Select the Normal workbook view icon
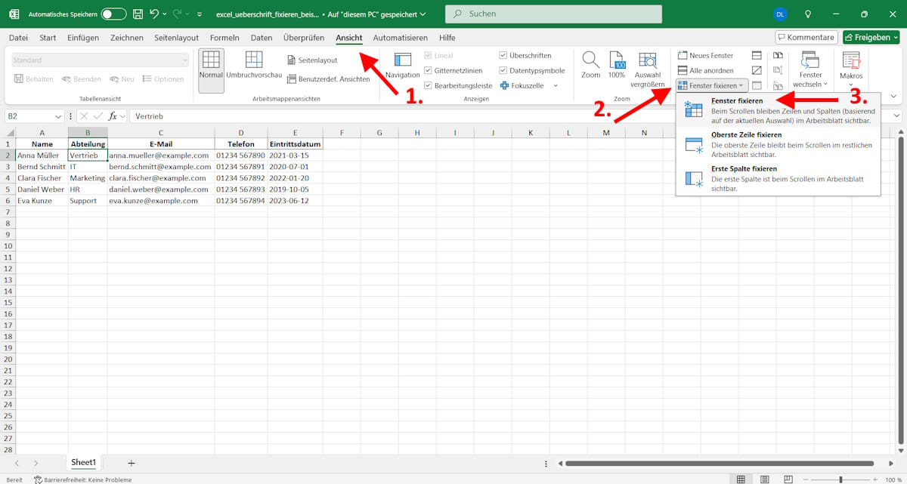 [x=210, y=69]
